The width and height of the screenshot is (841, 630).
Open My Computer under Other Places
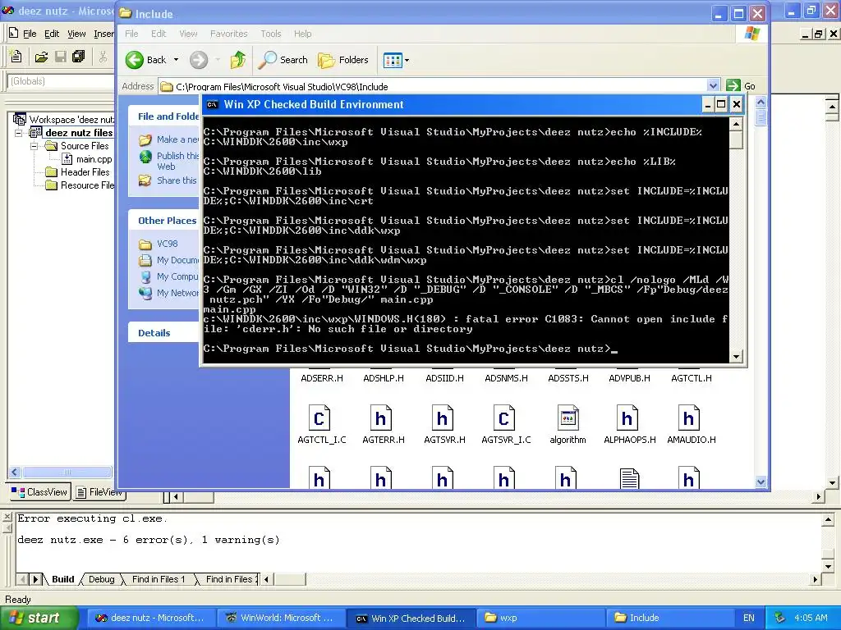pyautogui.click(x=177, y=276)
